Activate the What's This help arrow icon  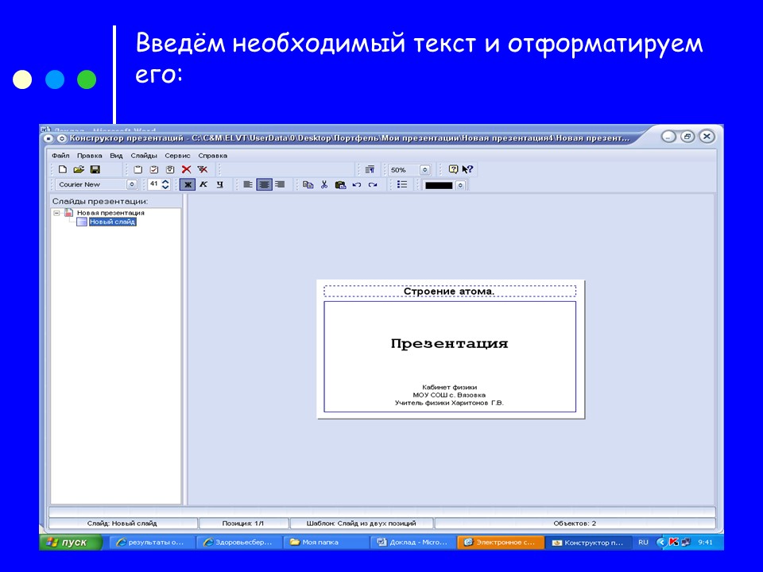point(467,168)
